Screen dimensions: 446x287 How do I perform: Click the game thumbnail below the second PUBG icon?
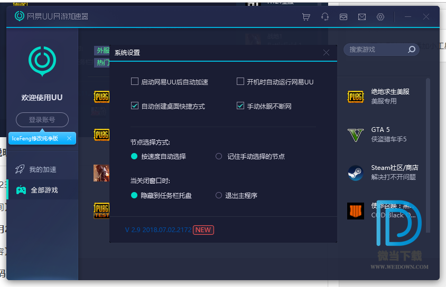pos(101,173)
